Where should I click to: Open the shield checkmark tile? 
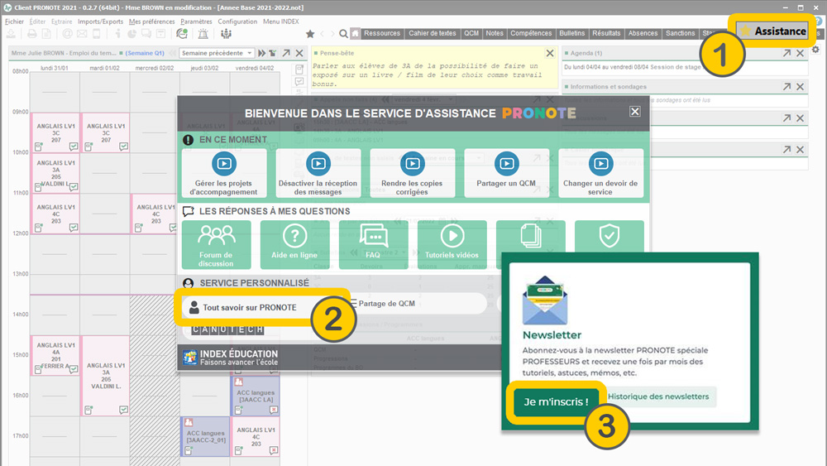click(x=609, y=237)
